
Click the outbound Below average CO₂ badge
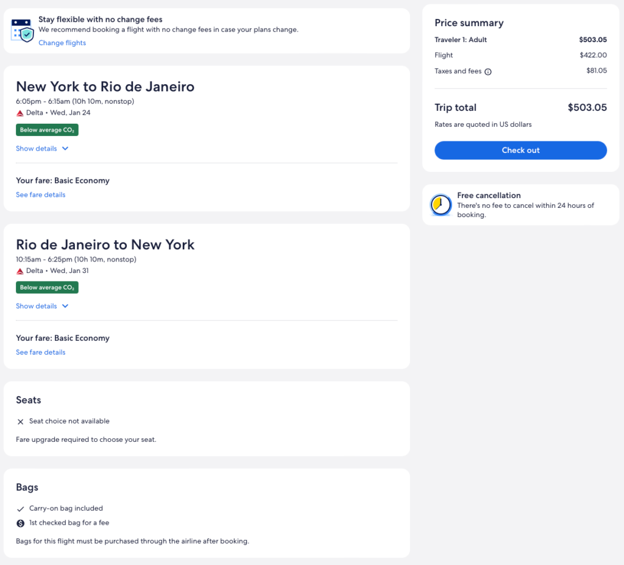pyautogui.click(x=47, y=130)
